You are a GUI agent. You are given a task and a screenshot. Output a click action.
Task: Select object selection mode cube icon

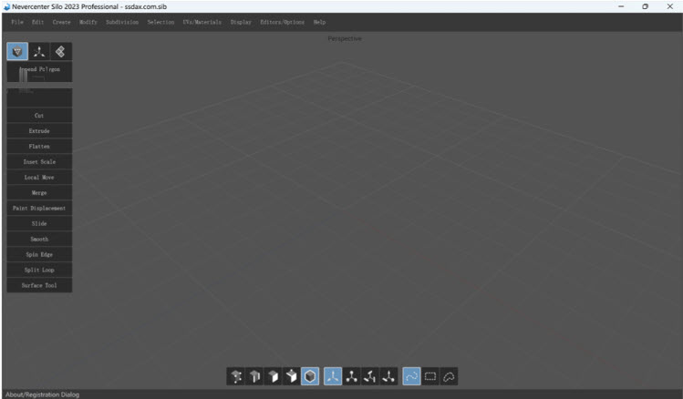[292, 376]
